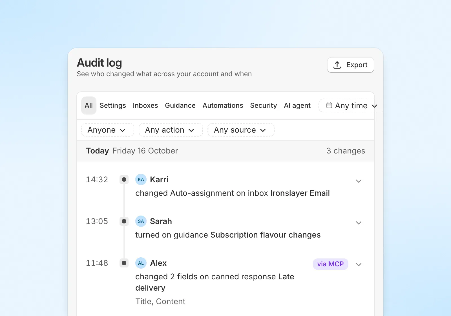Click the AL avatar for Alex
This screenshot has height=316, width=451.
click(141, 263)
